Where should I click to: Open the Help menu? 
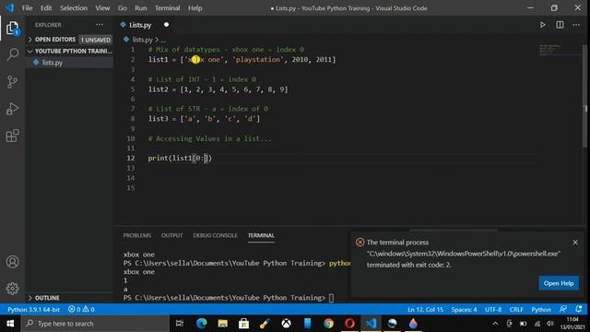[x=195, y=8]
